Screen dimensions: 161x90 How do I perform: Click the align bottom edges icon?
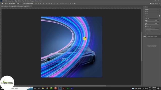(x=51, y=3)
